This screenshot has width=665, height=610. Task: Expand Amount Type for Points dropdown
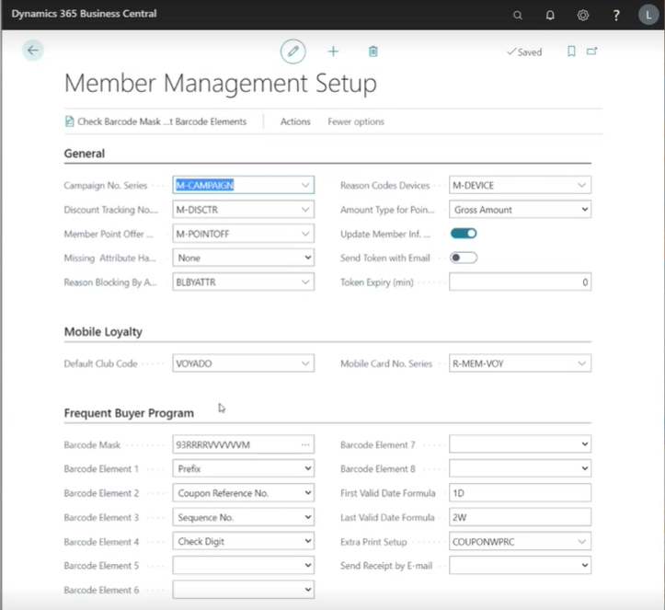(x=520, y=210)
